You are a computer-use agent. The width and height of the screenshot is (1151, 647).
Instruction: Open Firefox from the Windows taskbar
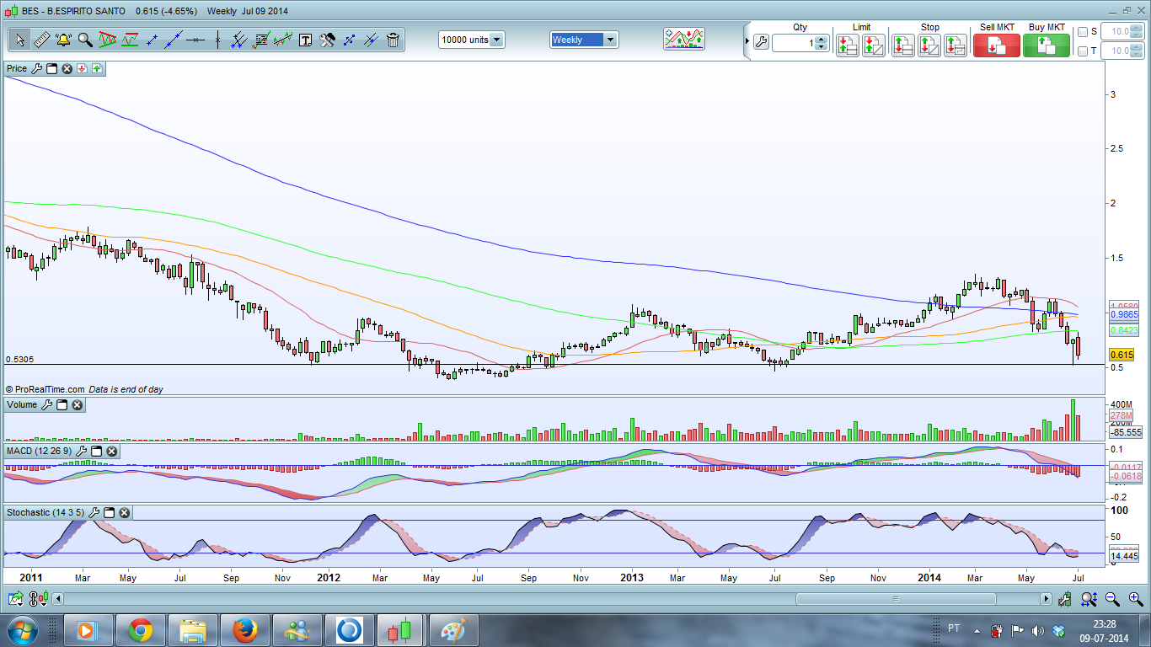(x=244, y=629)
